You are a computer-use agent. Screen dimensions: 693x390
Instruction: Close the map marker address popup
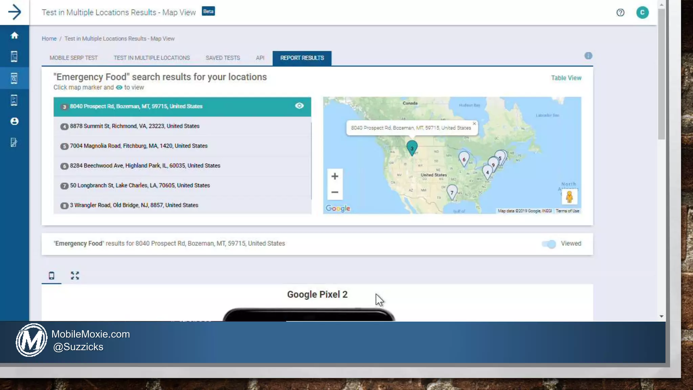tap(474, 124)
